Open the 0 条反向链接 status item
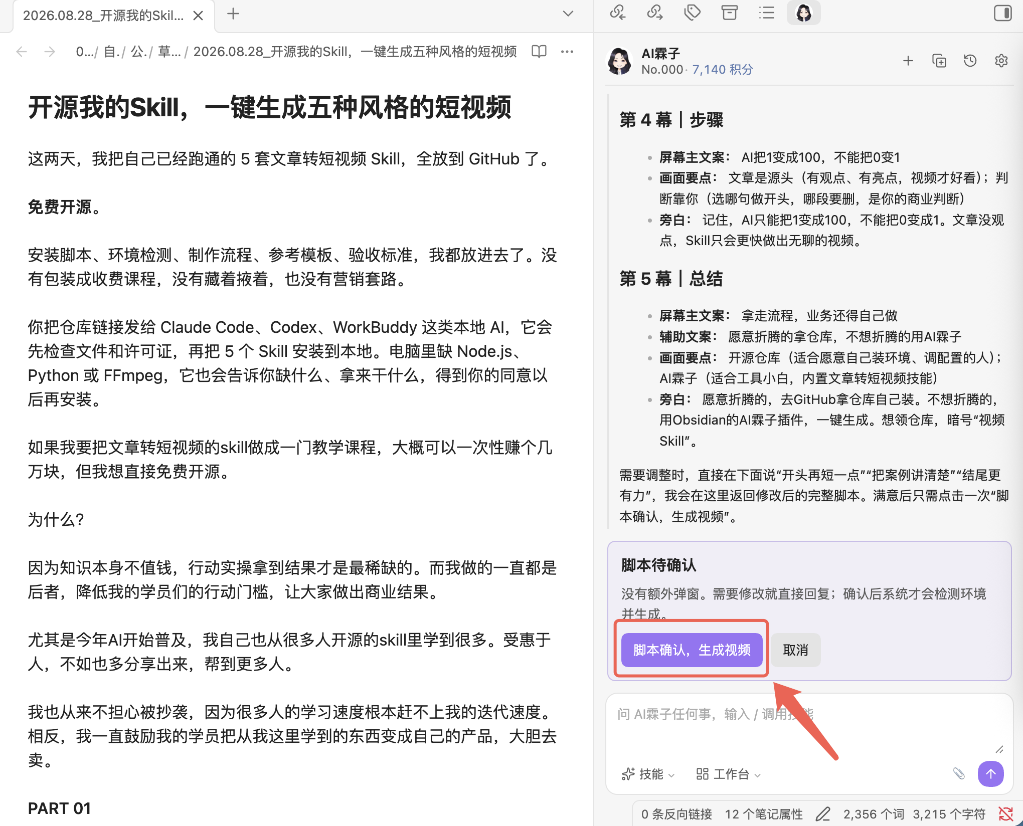The image size is (1023, 826). click(x=676, y=814)
